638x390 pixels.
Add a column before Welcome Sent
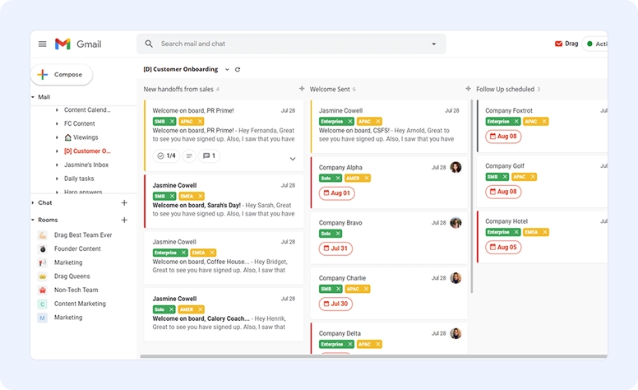tap(302, 89)
